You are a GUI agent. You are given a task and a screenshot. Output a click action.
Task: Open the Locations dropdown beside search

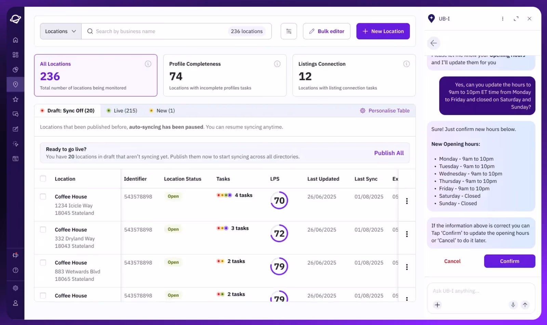[61, 31]
